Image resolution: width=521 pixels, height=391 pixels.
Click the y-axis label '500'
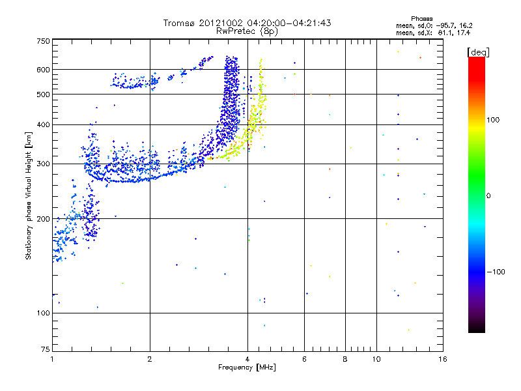click(43, 94)
